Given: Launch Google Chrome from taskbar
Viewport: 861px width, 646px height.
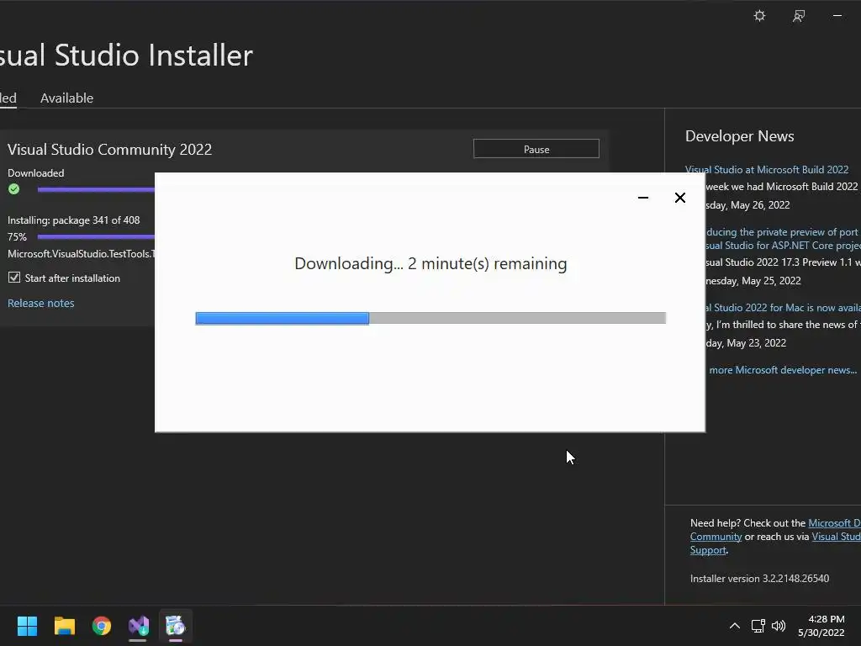Looking at the screenshot, I should 102,626.
